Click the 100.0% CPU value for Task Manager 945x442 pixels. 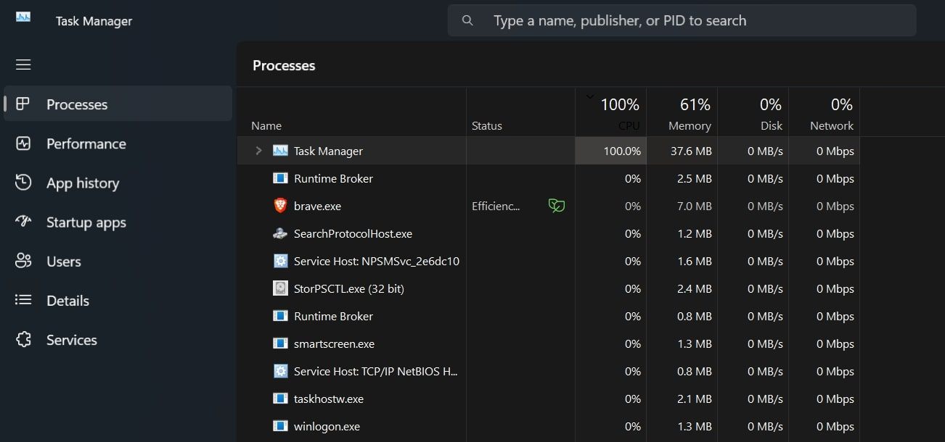tap(622, 151)
